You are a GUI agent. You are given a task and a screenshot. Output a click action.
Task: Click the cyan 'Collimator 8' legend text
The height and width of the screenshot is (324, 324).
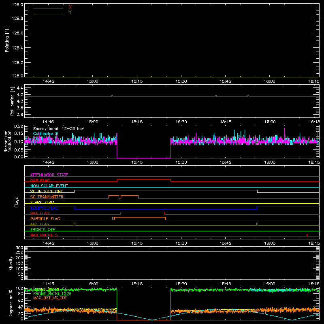tap(45, 134)
